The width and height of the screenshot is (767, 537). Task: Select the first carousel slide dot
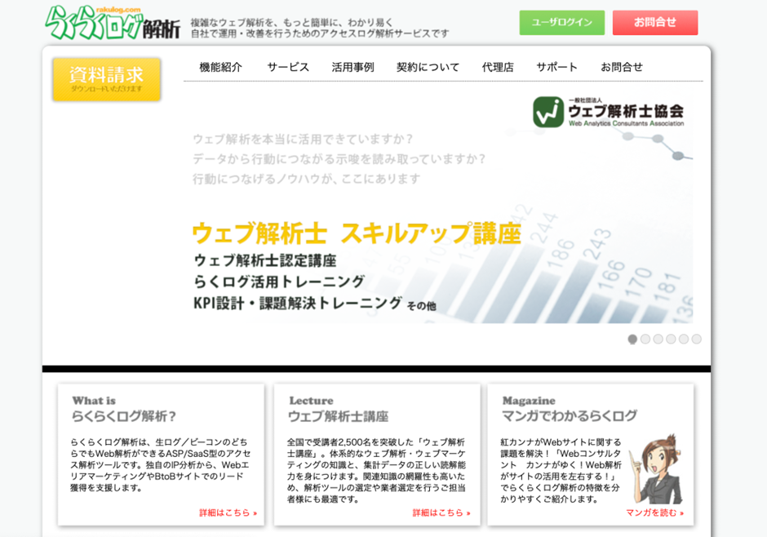click(x=632, y=339)
